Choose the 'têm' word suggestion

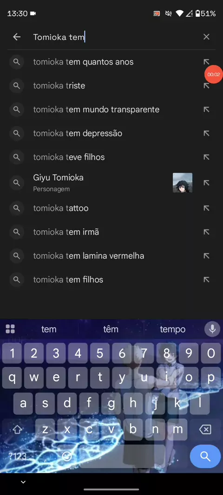coord(111,329)
